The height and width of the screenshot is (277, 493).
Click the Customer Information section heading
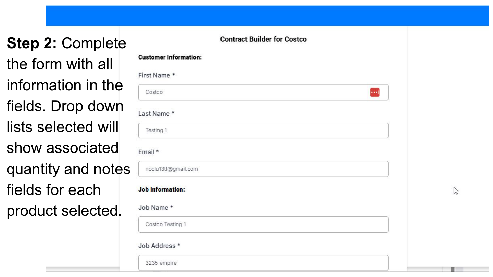[x=170, y=57]
